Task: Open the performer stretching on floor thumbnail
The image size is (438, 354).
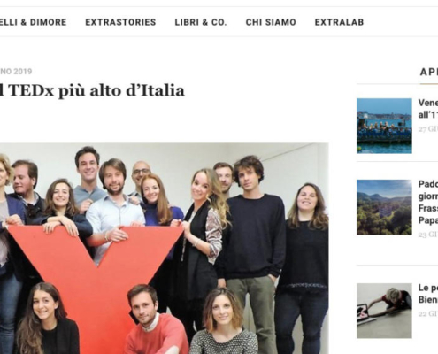Action: (x=384, y=311)
